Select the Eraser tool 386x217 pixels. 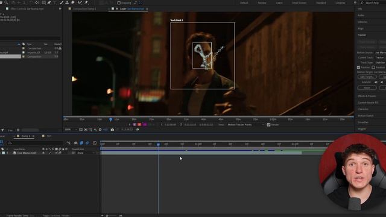pyautogui.click(x=73, y=2)
